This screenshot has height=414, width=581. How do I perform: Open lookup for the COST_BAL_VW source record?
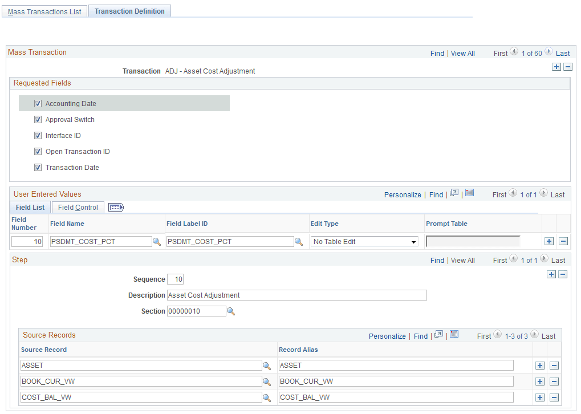[x=267, y=397]
